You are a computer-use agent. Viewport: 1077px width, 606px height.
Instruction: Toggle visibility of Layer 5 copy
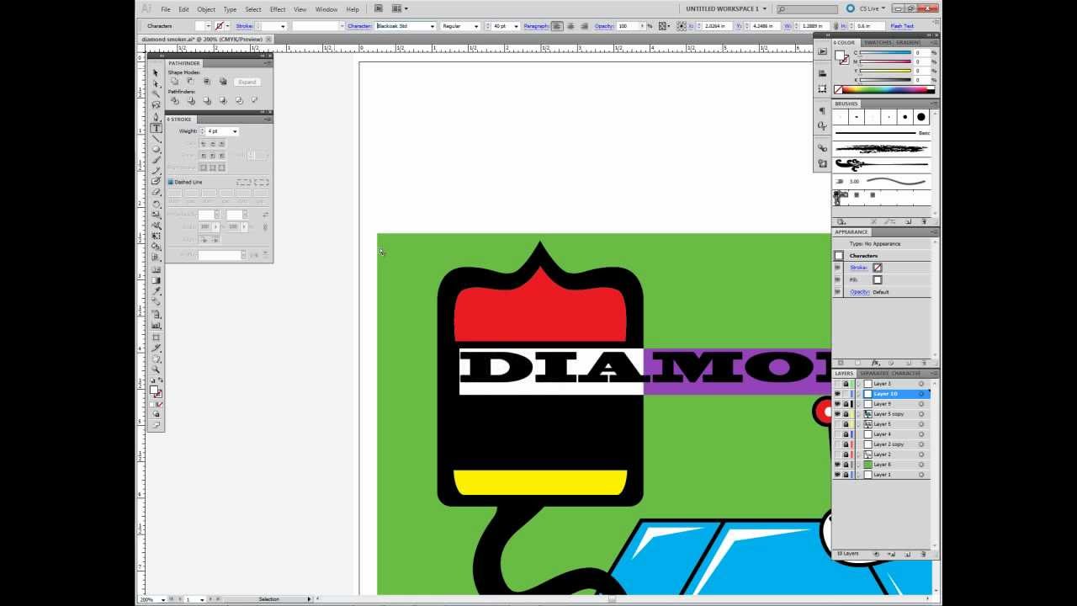tap(837, 414)
